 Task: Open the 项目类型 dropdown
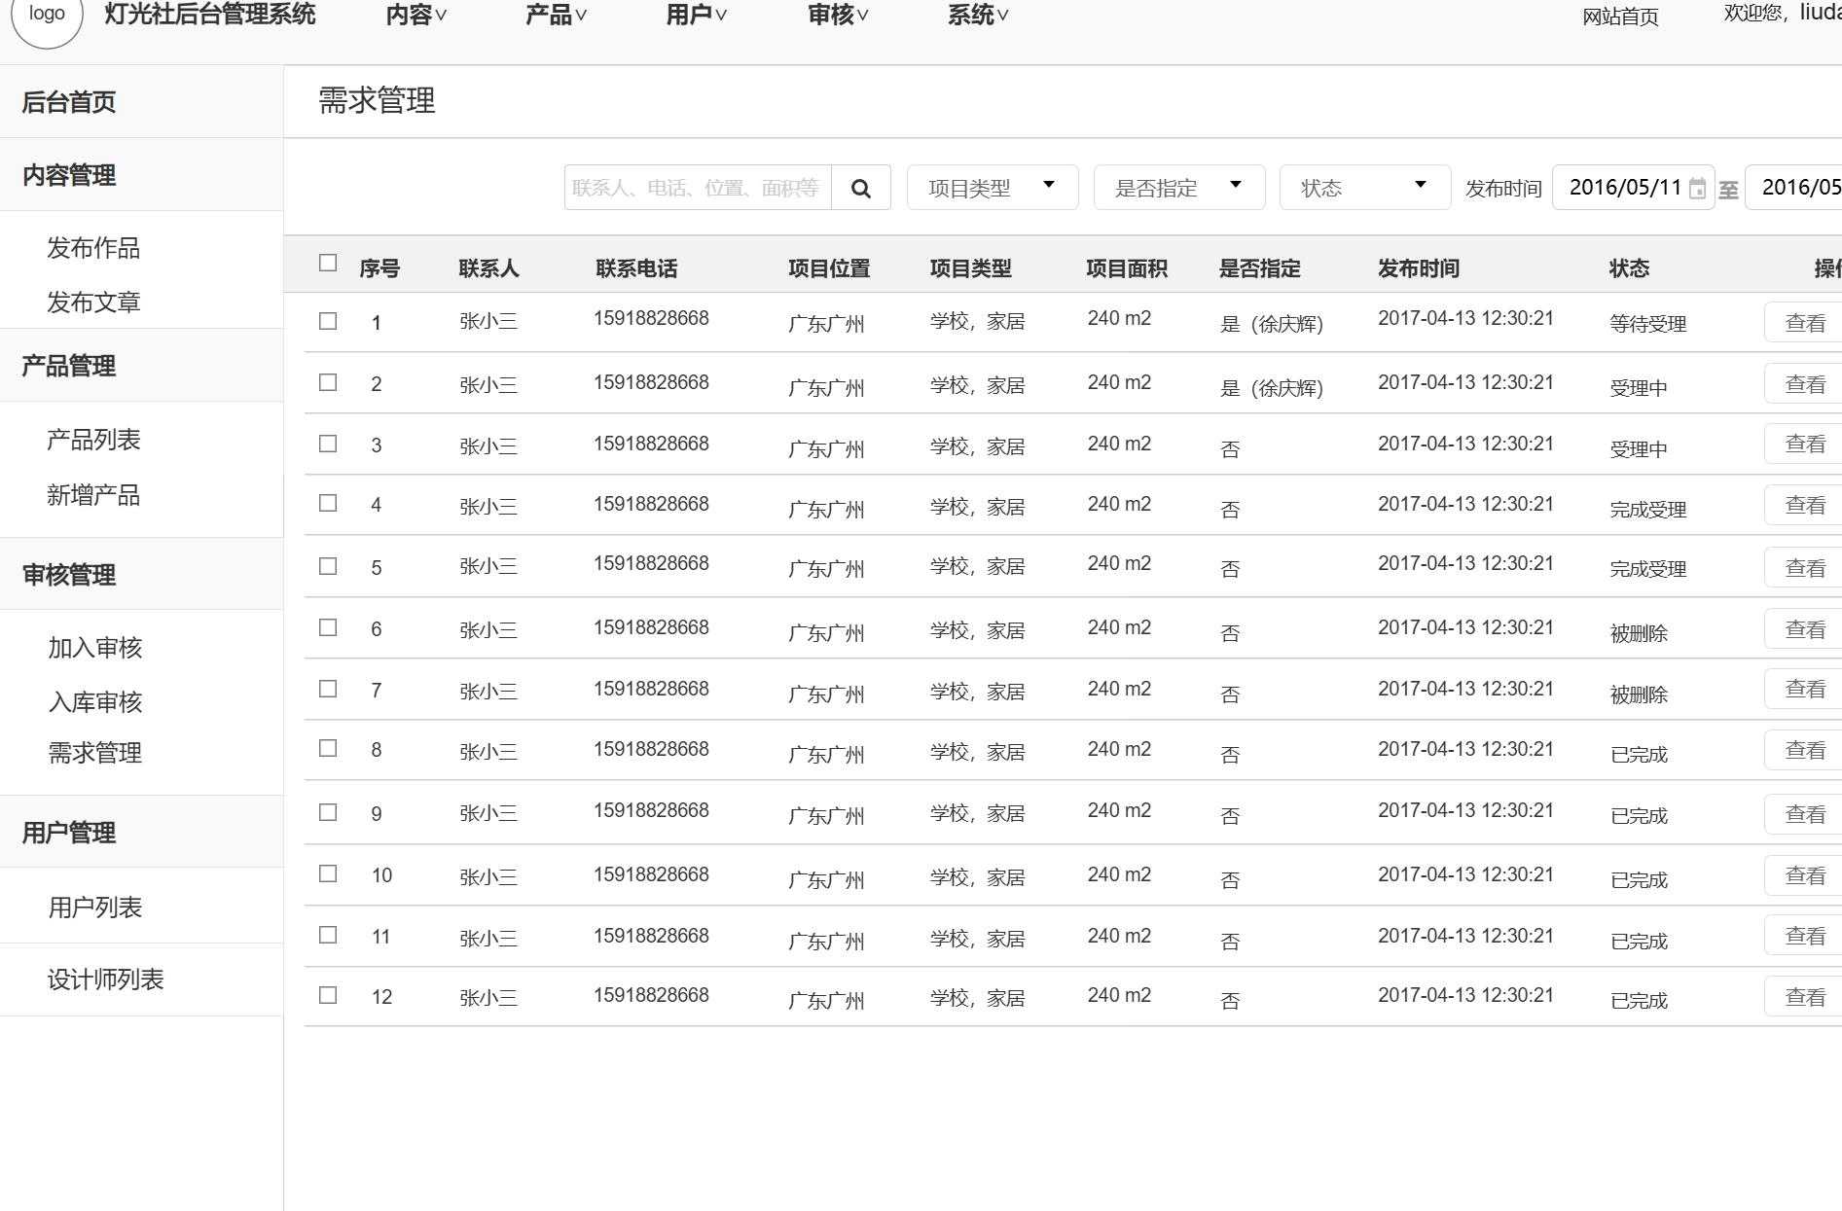pyautogui.click(x=991, y=187)
